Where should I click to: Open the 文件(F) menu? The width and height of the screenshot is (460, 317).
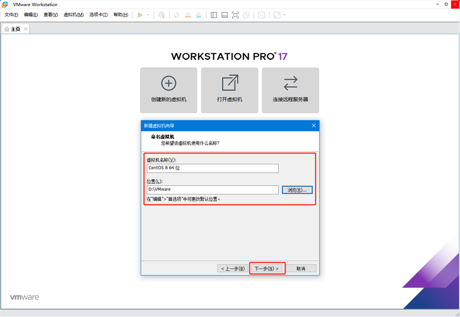(11, 15)
